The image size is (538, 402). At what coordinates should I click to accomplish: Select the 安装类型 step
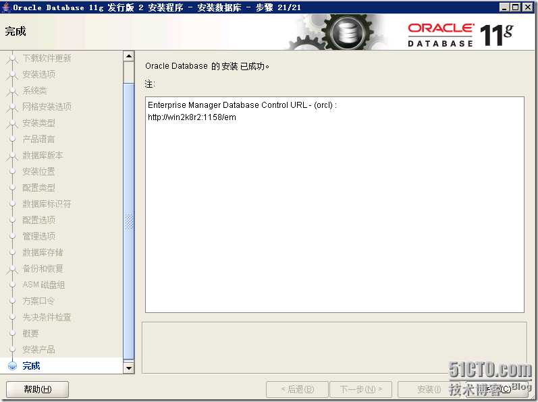click(x=38, y=123)
